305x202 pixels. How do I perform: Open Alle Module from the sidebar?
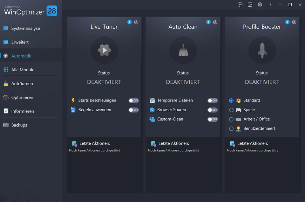coord(23,69)
